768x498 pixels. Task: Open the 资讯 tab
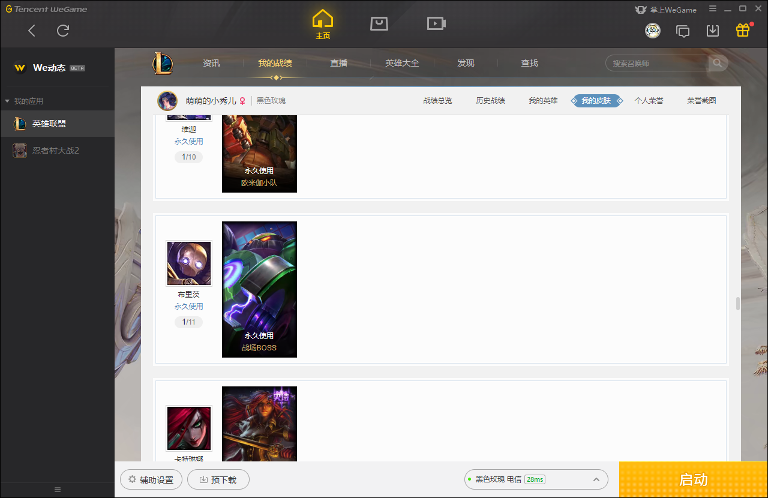point(211,63)
